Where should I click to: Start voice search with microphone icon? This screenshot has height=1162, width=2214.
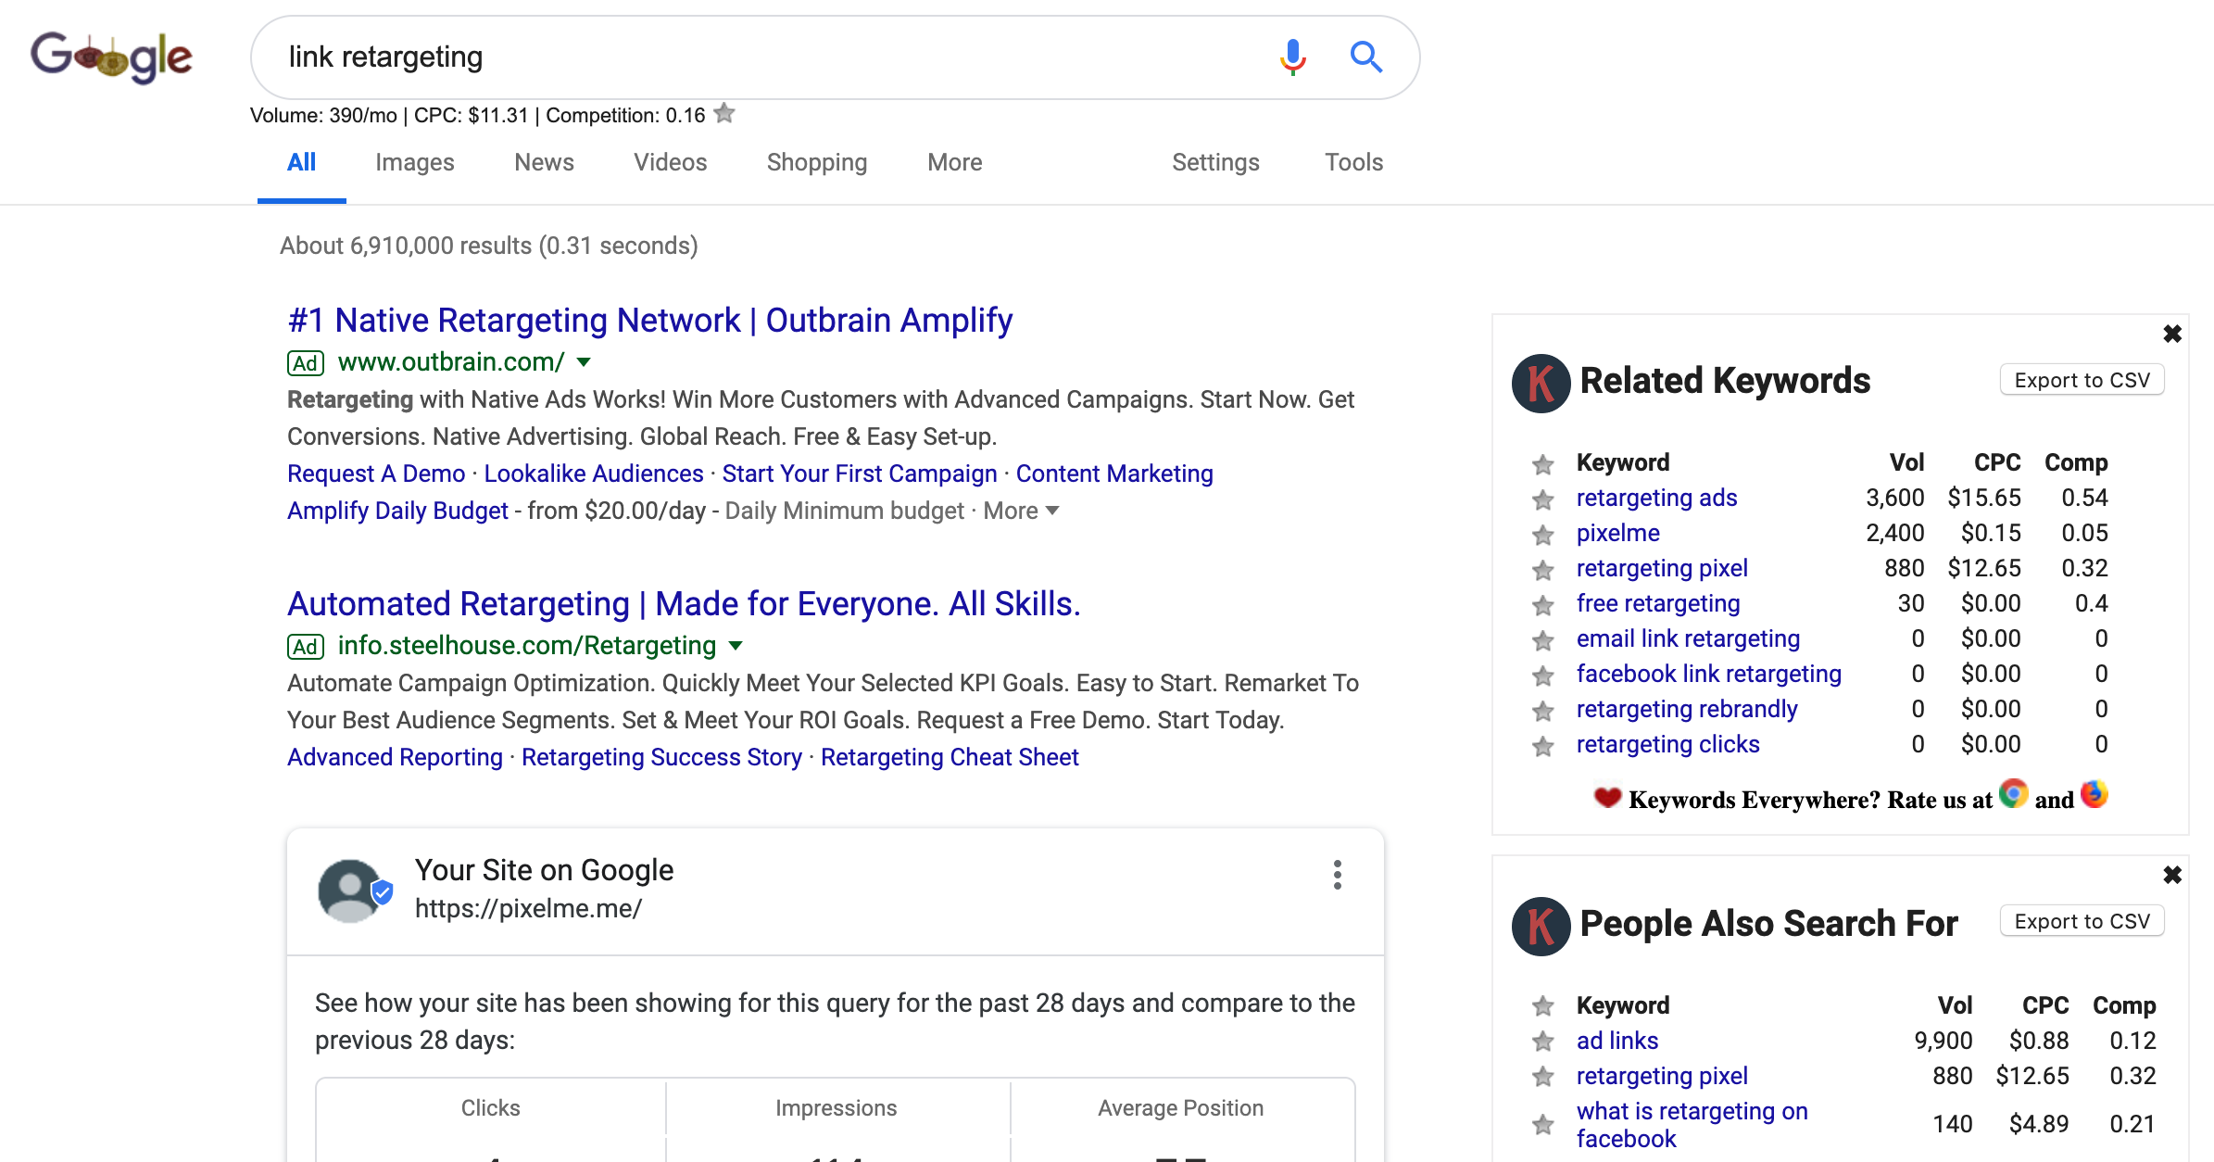1292,57
